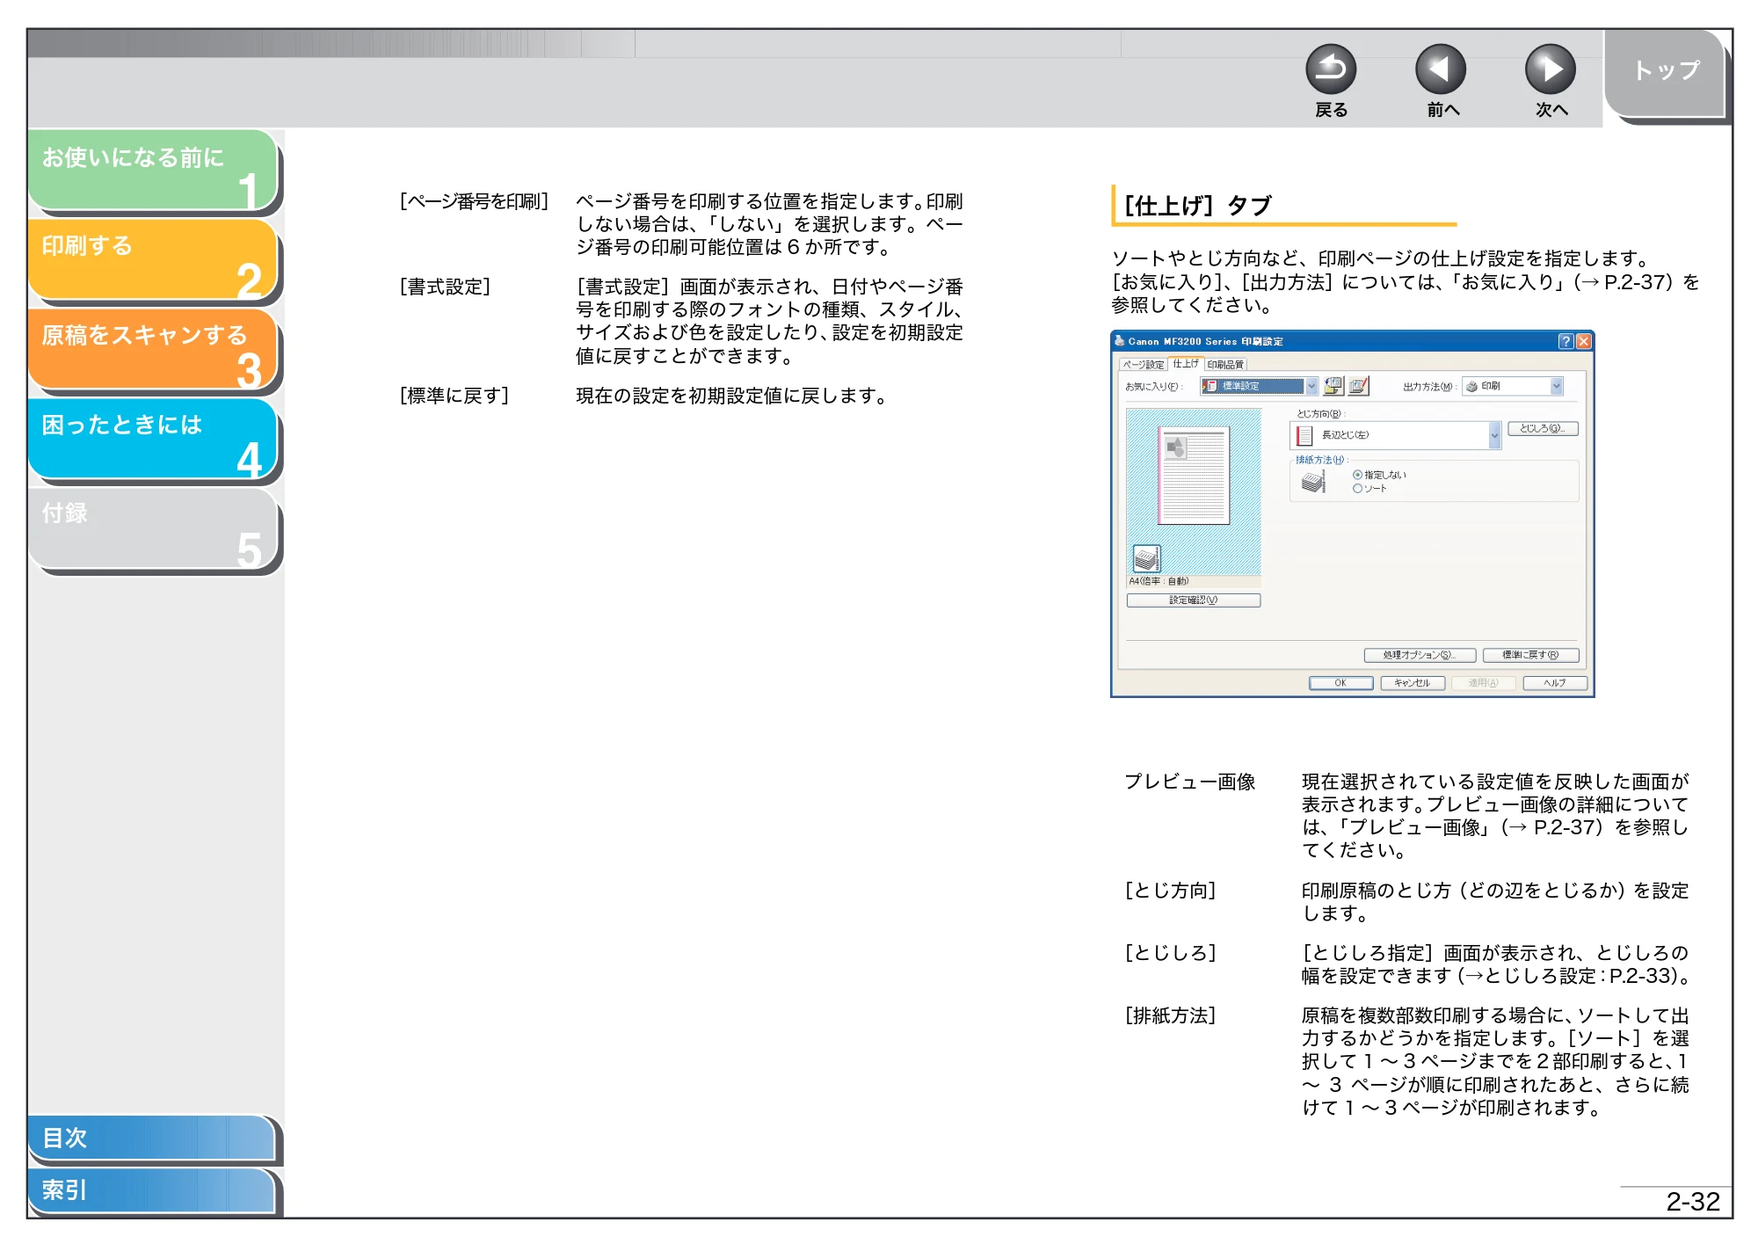Switch to the ページ設定 tab
The width and height of the screenshot is (1758, 1244).
click(x=1143, y=364)
